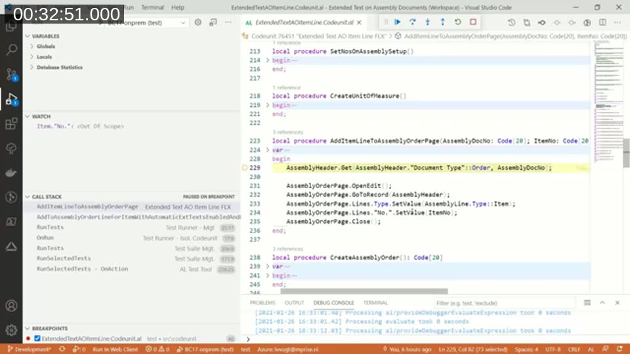Select OnRun call stack frame

click(x=132, y=238)
